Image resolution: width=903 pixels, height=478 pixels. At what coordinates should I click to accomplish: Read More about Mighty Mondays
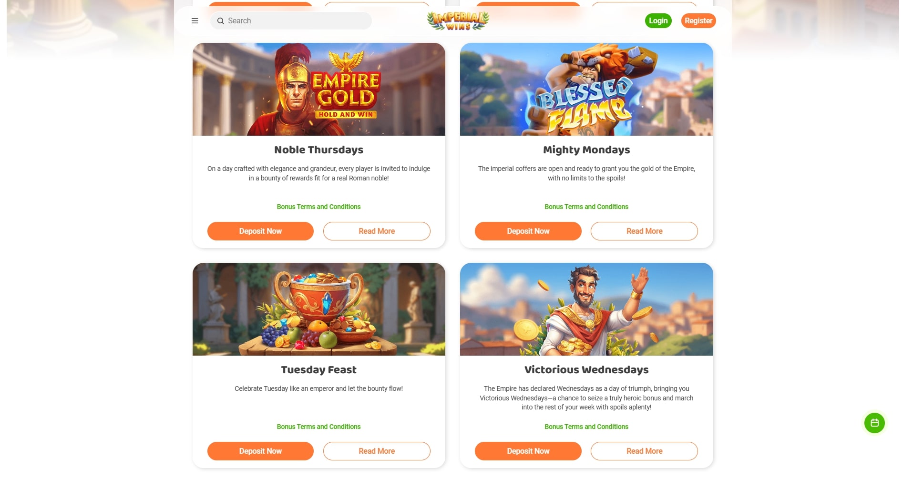(x=644, y=231)
